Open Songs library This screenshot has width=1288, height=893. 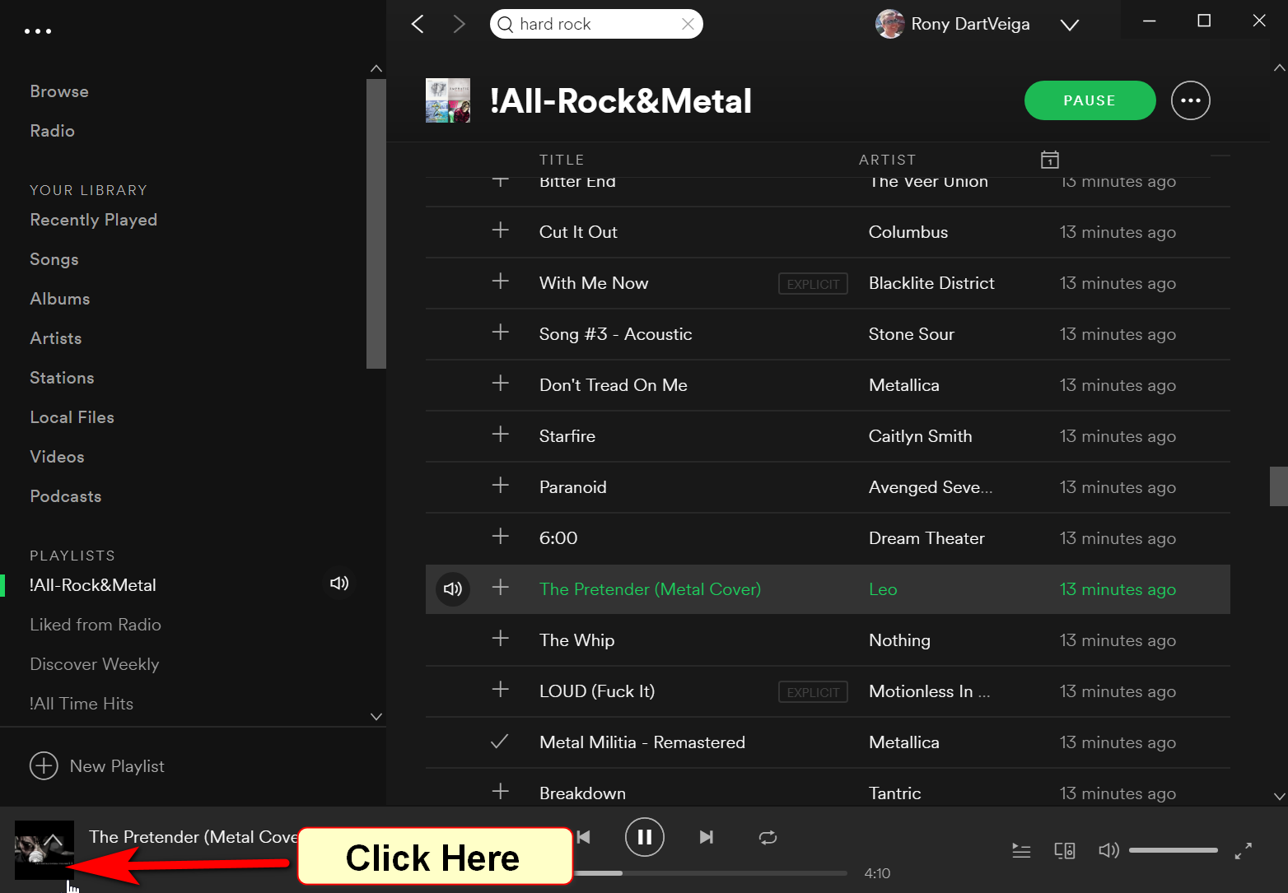[x=54, y=259]
